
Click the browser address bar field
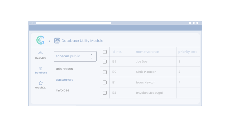tap(73, 23)
